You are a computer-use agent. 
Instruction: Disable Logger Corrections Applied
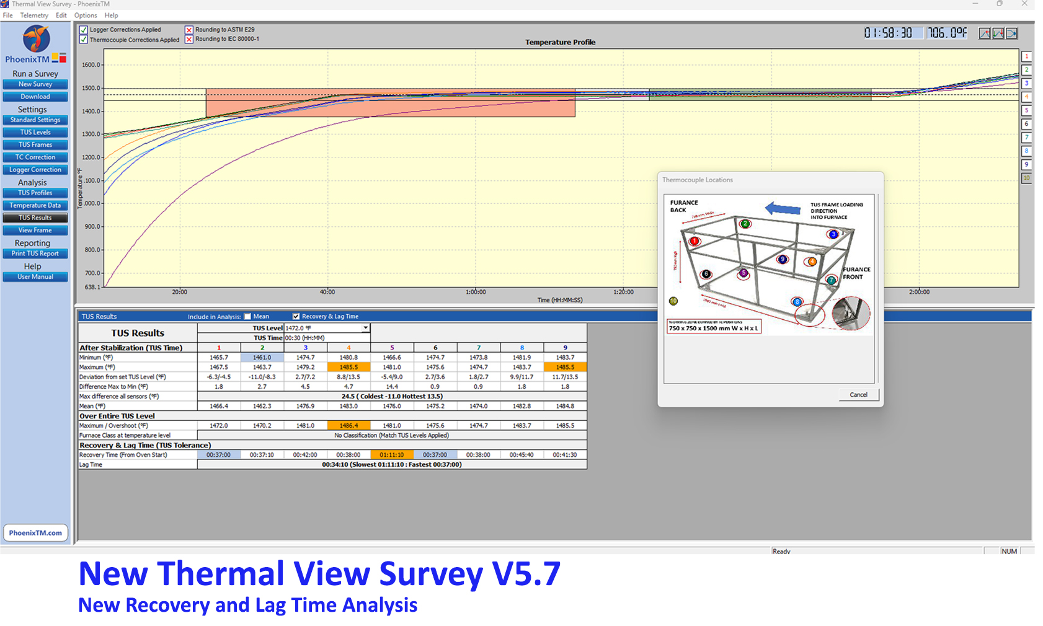[x=83, y=29]
